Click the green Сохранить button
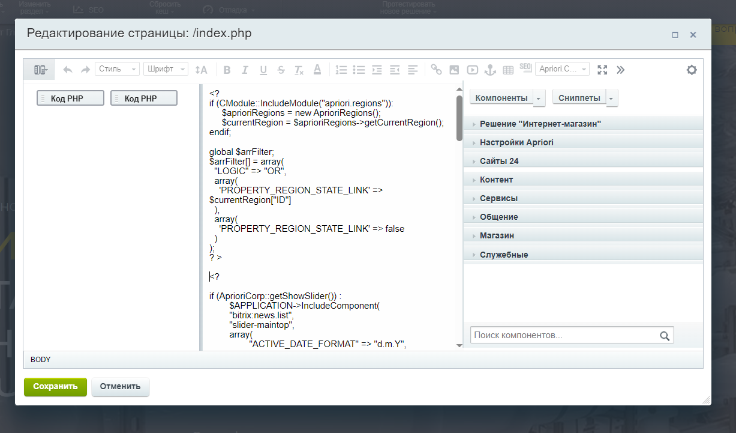The height and width of the screenshot is (433, 736). (55, 387)
